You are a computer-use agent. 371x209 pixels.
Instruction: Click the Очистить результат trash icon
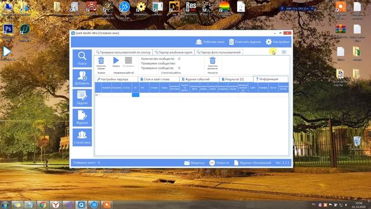pos(213,60)
